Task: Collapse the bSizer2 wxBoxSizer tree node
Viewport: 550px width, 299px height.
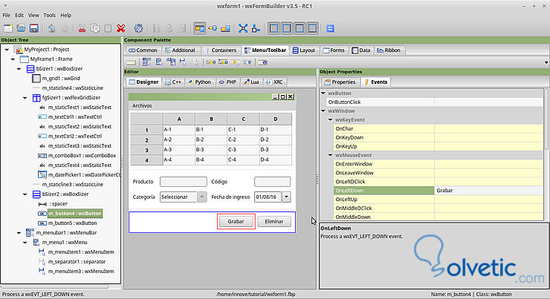Action: 25,194
